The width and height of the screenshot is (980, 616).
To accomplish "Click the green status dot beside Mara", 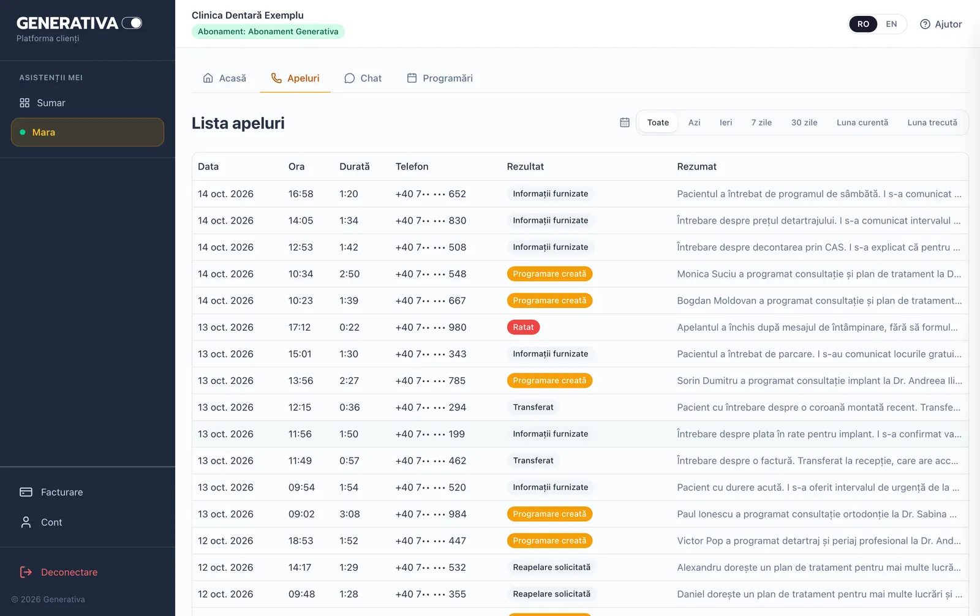I will [23, 132].
